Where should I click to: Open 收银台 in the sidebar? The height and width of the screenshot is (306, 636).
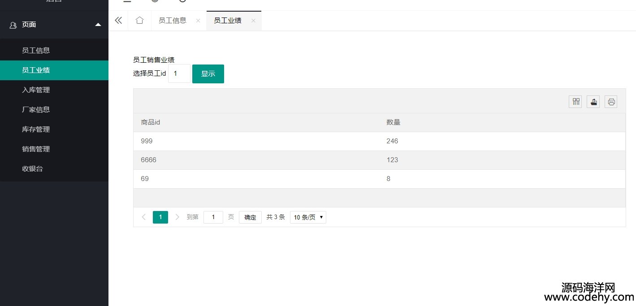point(32,169)
